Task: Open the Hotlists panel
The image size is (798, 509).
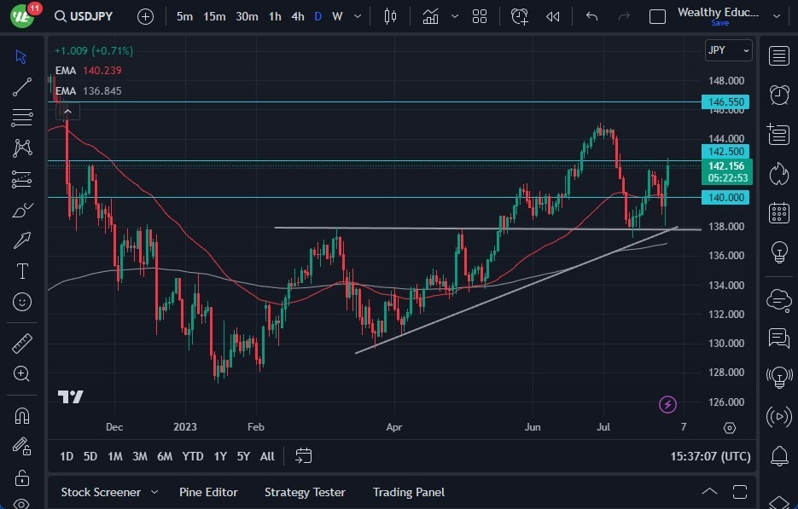Action: point(779,174)
